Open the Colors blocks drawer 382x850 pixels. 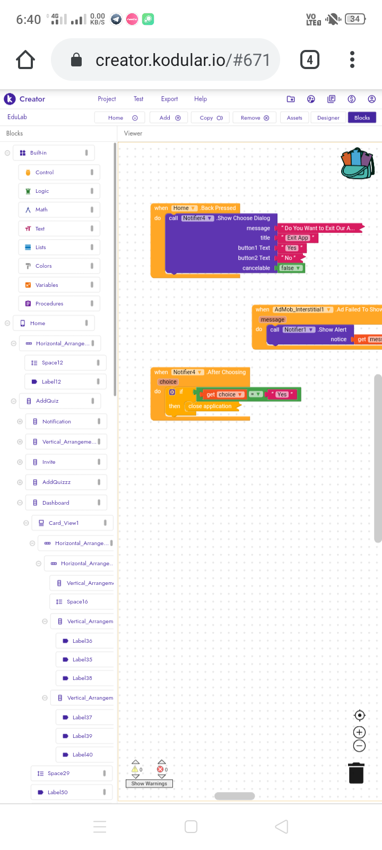point(59,266)
